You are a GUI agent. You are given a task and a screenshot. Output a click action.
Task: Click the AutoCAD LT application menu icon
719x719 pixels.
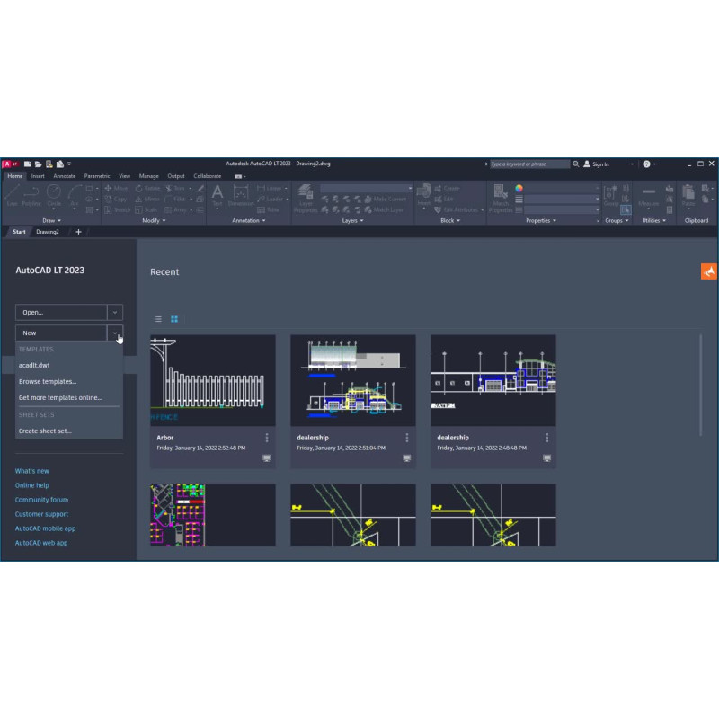click(x=9, y=164)
